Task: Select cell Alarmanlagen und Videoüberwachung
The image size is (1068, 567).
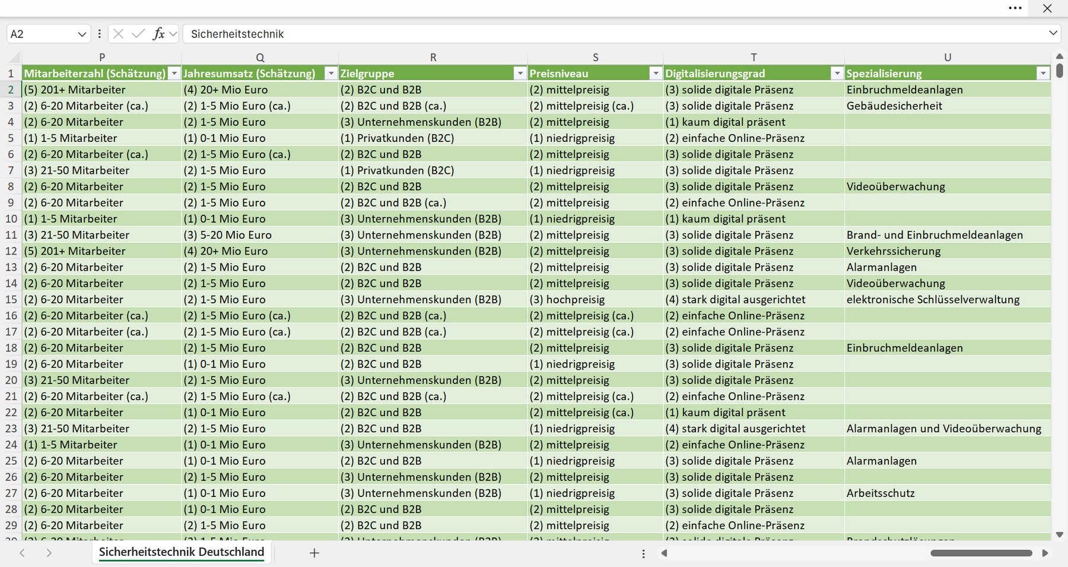Action: (x=948, y=429)
